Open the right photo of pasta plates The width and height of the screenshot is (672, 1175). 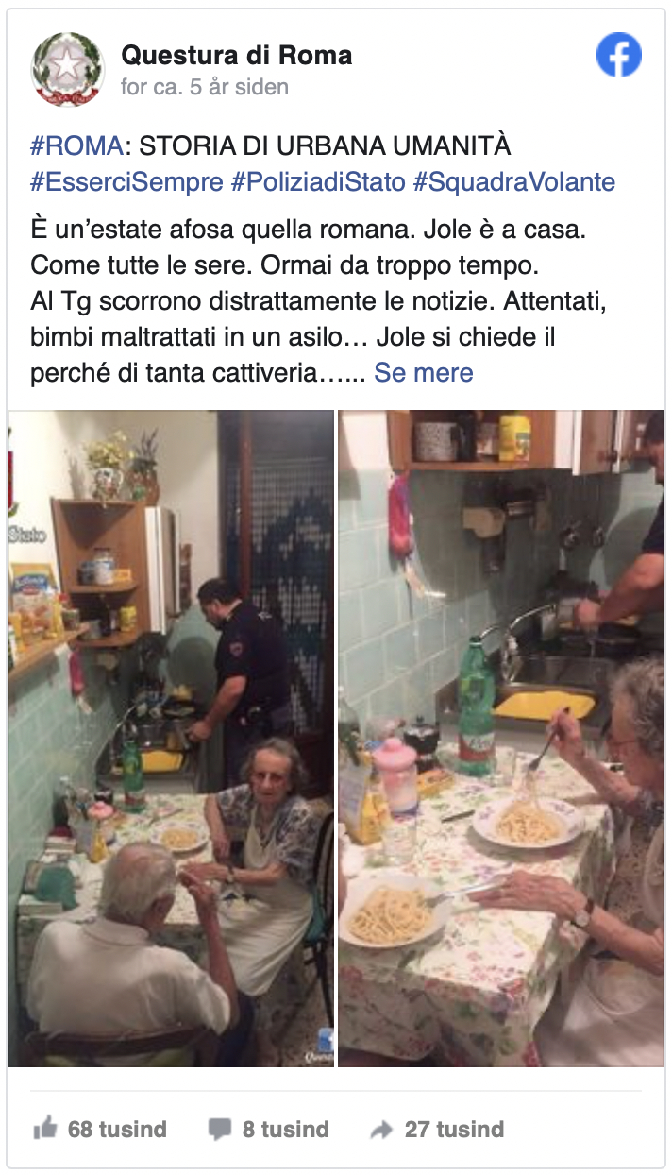click(501, 739)
